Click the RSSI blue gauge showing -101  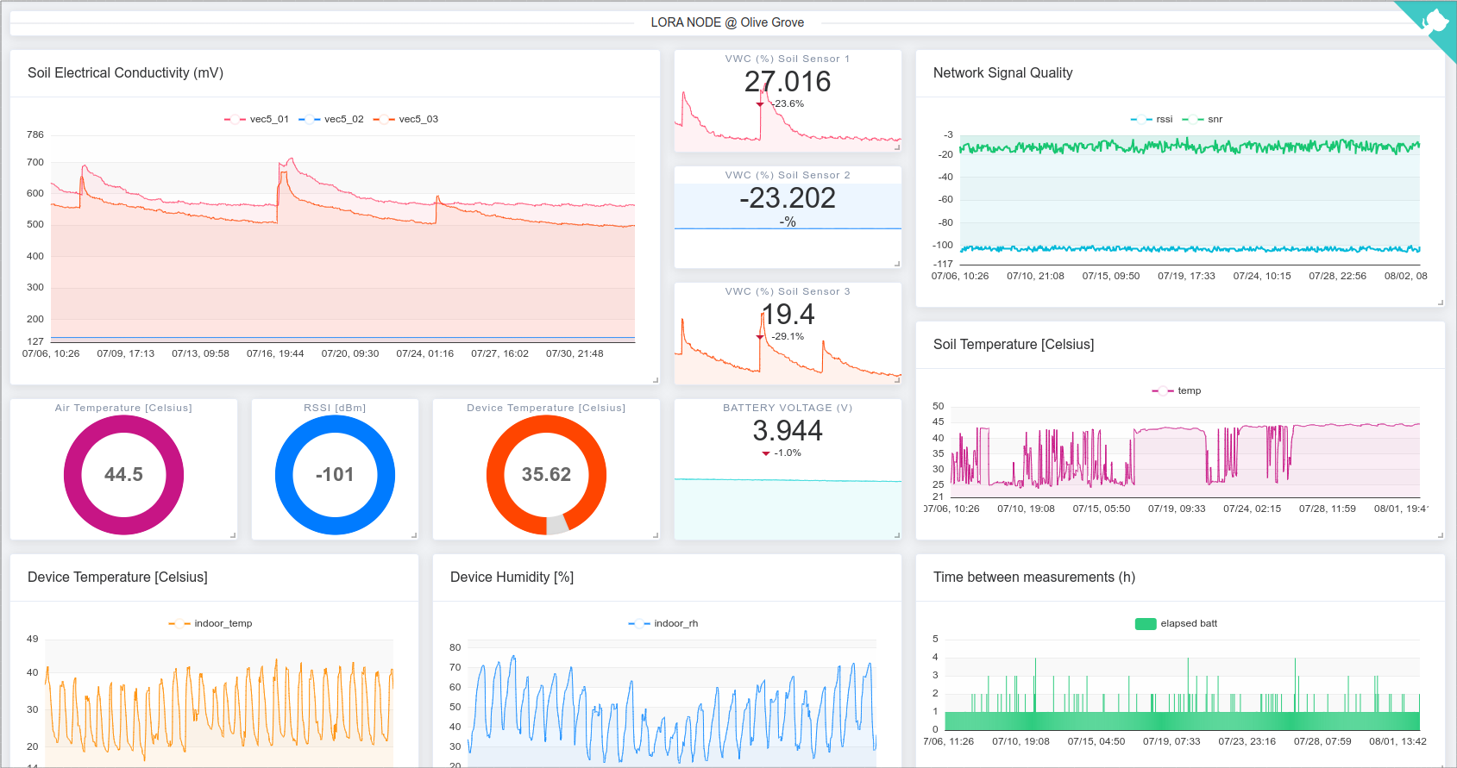pyautogui.click(x=335, y=475)
